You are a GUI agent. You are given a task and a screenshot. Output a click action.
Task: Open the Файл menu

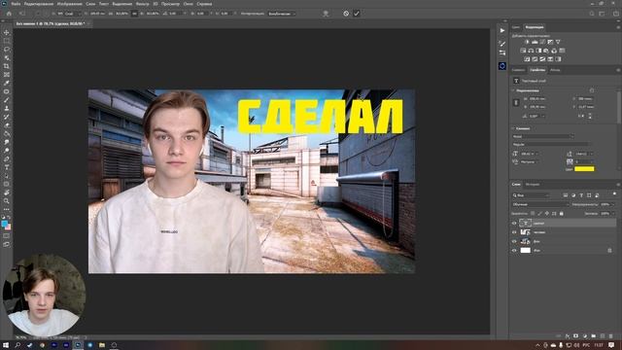click(16, 4)
